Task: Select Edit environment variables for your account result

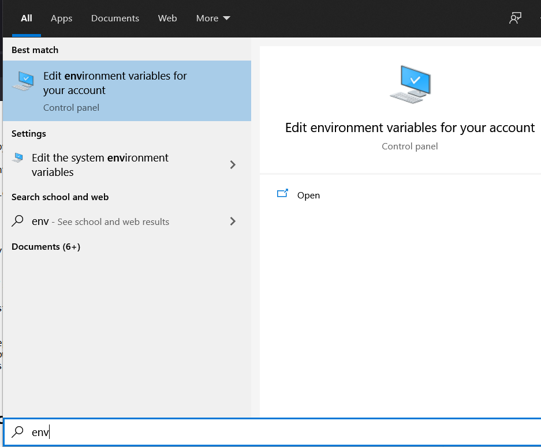Action: [x=127, y=91]
